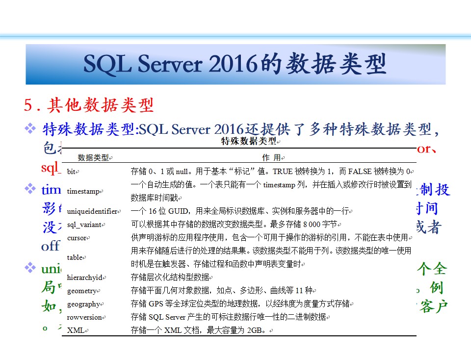Click the column header '作 用'
Image resolution: width=471 pixels, height=353 pixels.
coord(271,157)
